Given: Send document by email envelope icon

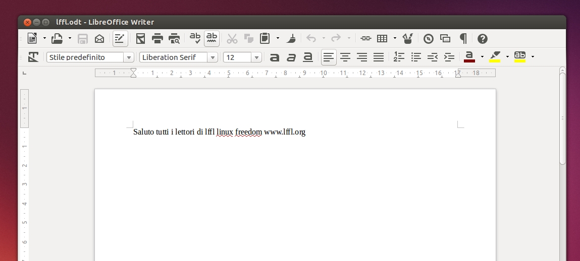Looking at the screenshot, I should click(99, 38).
